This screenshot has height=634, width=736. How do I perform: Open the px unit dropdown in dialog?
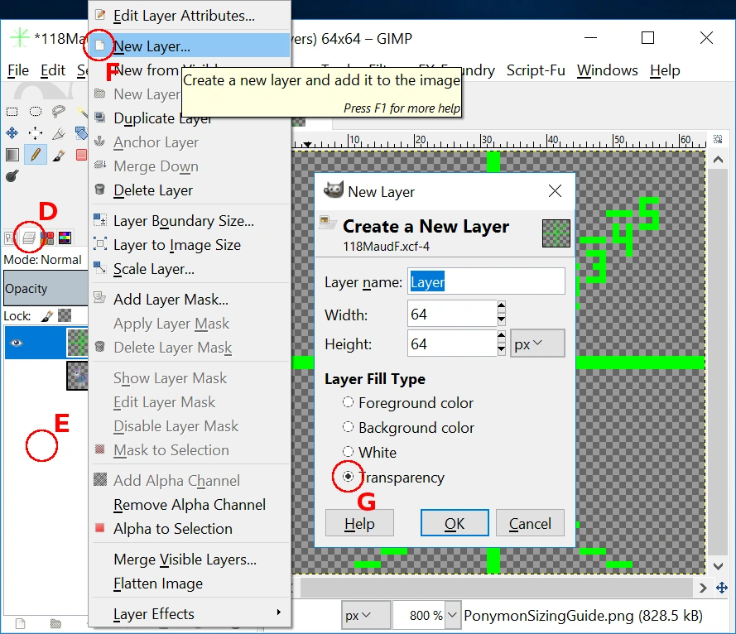537,343
